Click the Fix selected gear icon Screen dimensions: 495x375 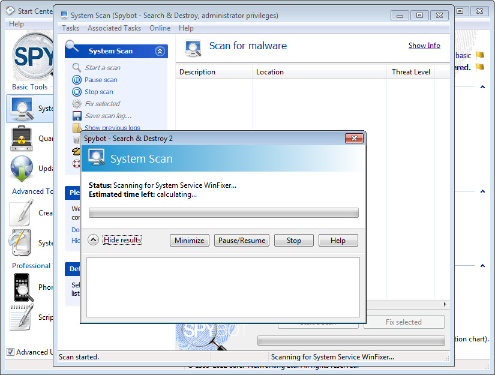77,104
